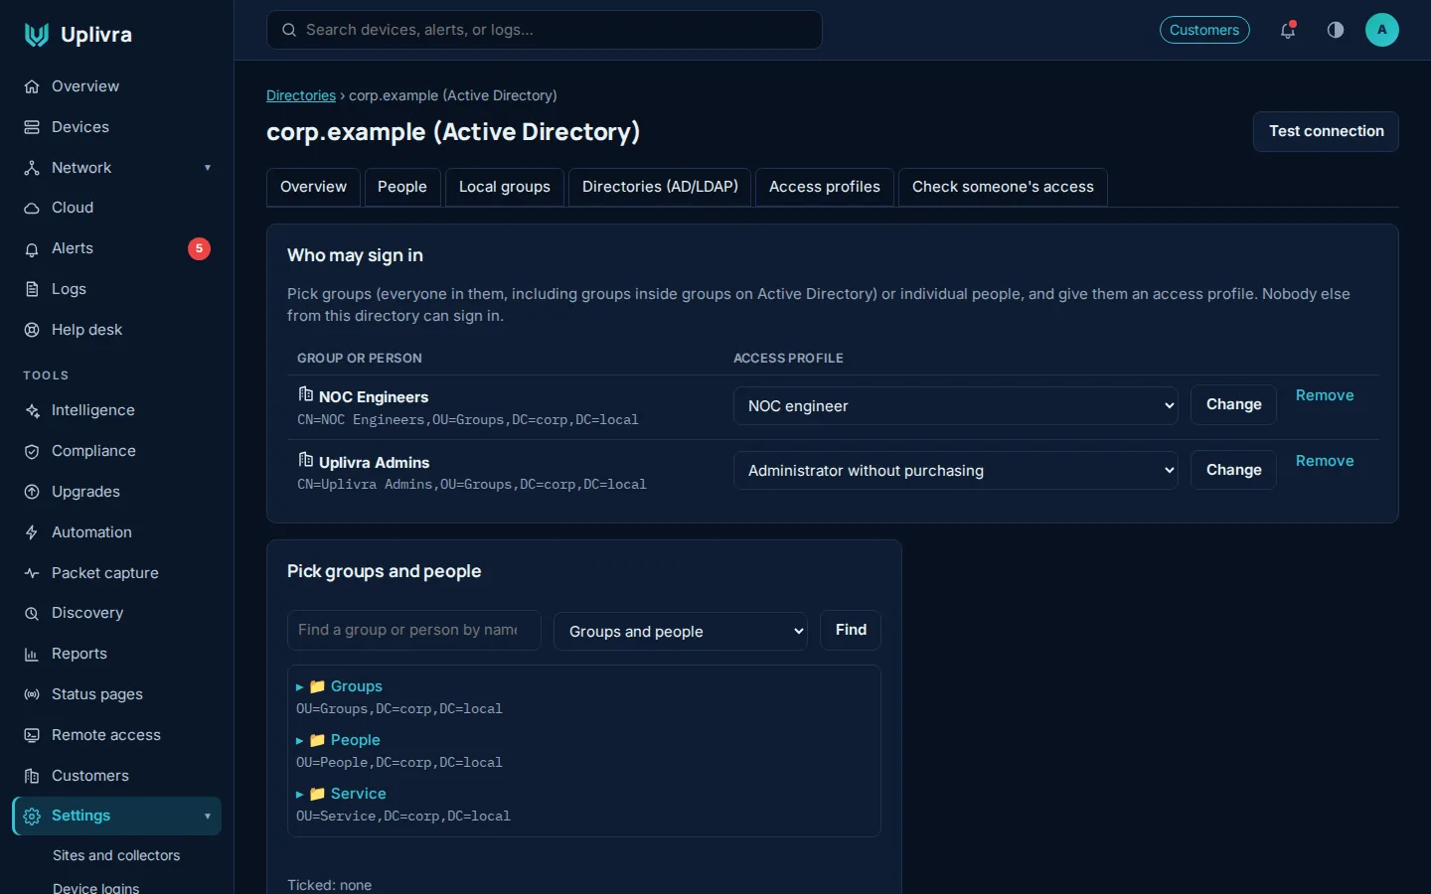1431x894 pixels.
Task: Remove the Uplivra Admins group
Action: [1325, 461]
